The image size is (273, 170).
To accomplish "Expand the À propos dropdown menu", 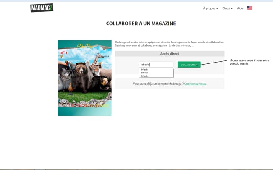I will (210, 8).
